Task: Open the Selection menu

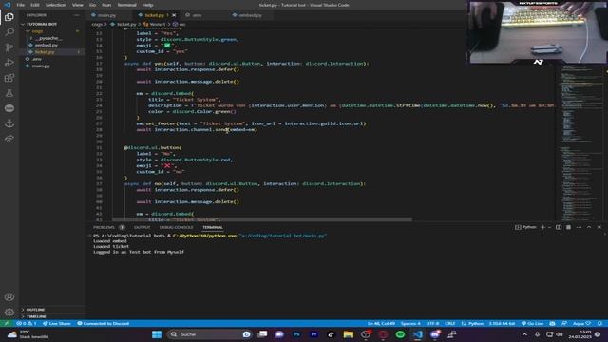Action: [x=56, y=5]
